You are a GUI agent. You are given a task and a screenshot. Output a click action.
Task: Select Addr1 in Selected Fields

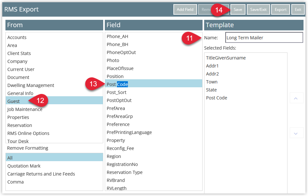coord(246,66)
